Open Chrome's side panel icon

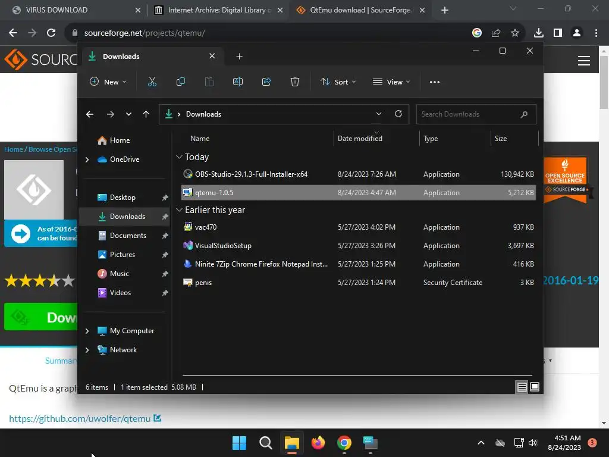pyautogui.click(x=558, y=33)
